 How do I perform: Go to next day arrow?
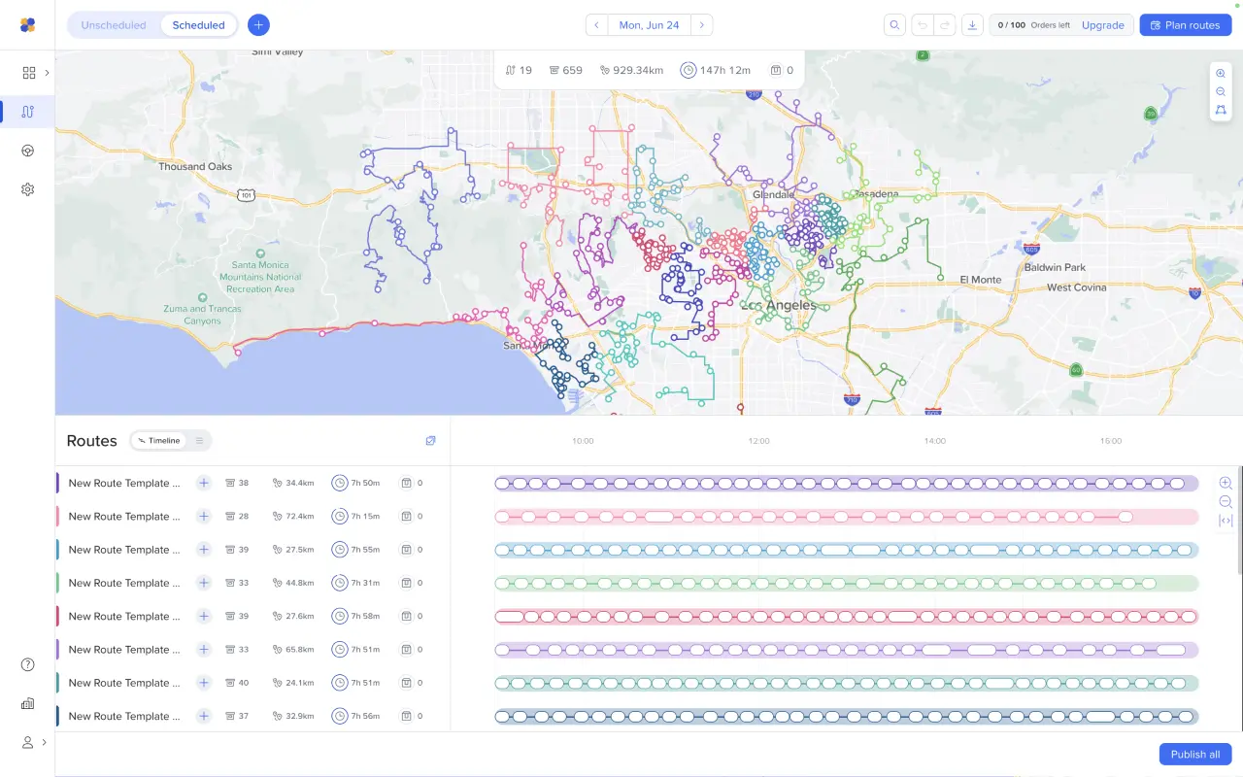click(702, 25)
